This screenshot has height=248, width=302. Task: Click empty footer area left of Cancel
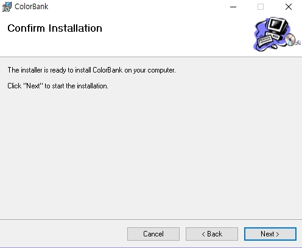tap(63, 234)
